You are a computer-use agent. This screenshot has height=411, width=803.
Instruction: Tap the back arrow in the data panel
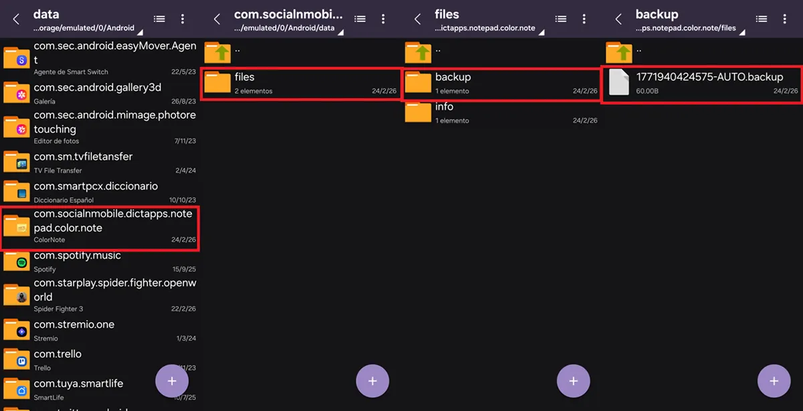coord(16,19)
